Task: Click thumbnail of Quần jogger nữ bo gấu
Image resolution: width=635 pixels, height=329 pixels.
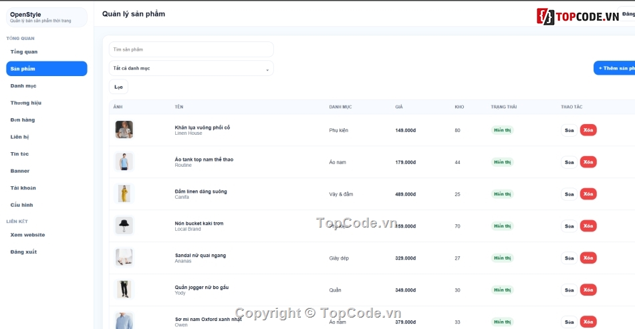Action: click(x=124, y=290)
